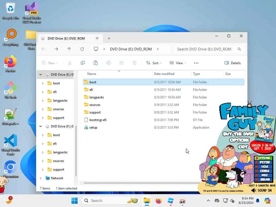Click the Share icon in toolbar

pyautogui.click(x=122, y=63)
